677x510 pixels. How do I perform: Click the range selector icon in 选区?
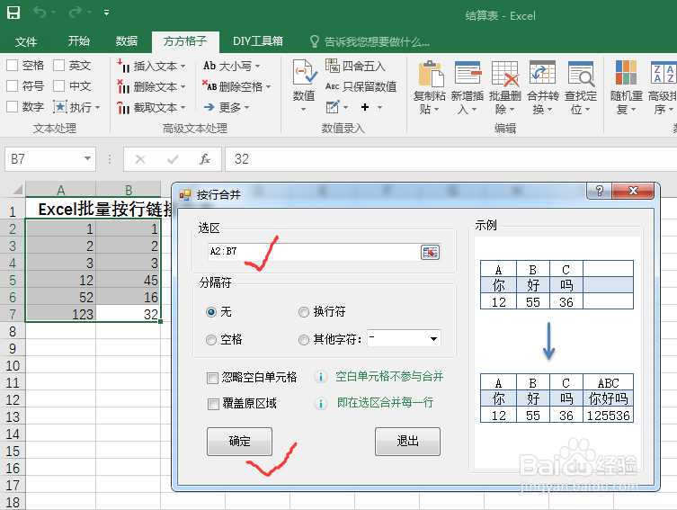[430, 252]
